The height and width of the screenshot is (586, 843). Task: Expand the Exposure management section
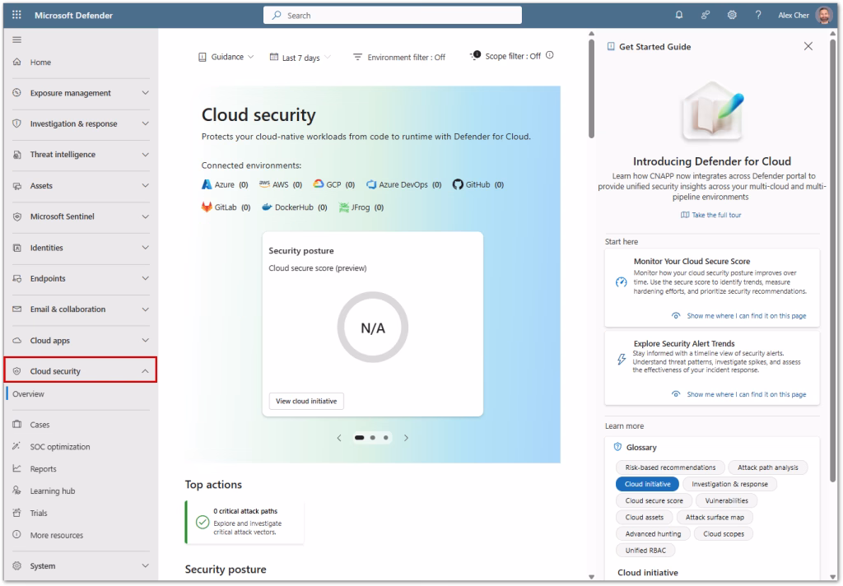(x=80, y=93)
